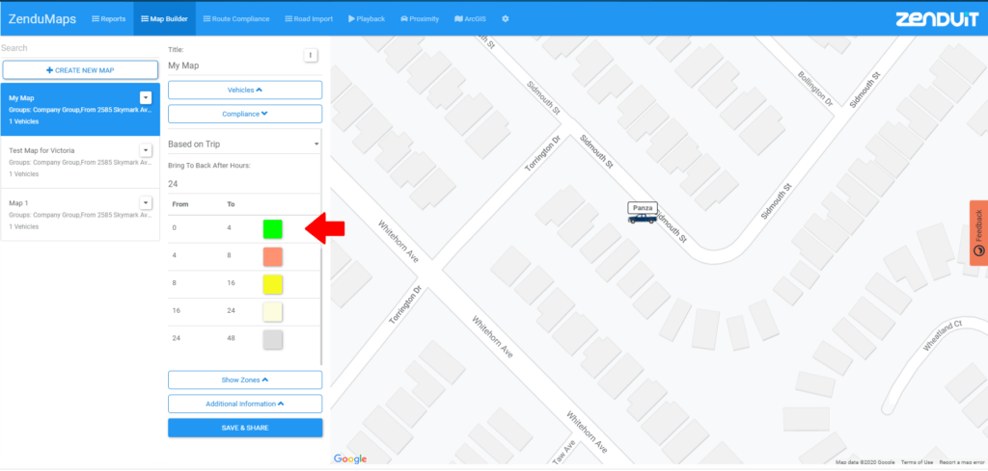Image resolution: width=988 pixels, height=471 pixels.
Task: Click the To value 4 in first row
Action: pos(230,227)
